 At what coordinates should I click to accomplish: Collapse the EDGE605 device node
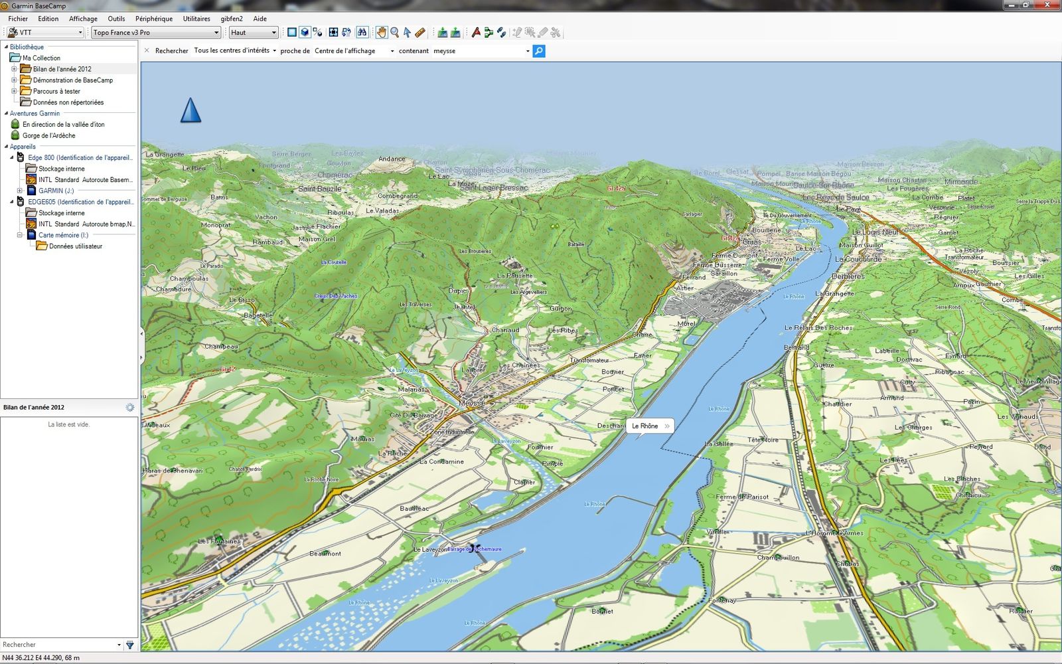click(x=12, y=202)
